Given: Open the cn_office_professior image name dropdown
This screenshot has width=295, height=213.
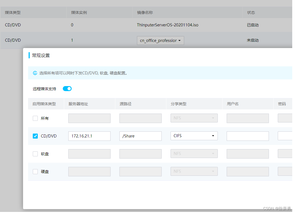Looking at the screenshot, I should click(161, 41).
